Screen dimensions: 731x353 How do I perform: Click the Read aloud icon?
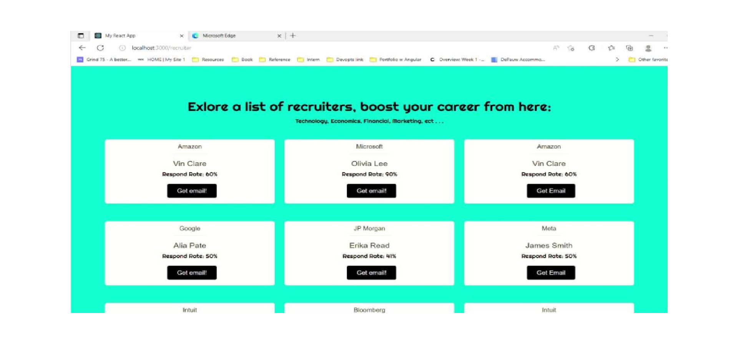[x=556, y=48]
